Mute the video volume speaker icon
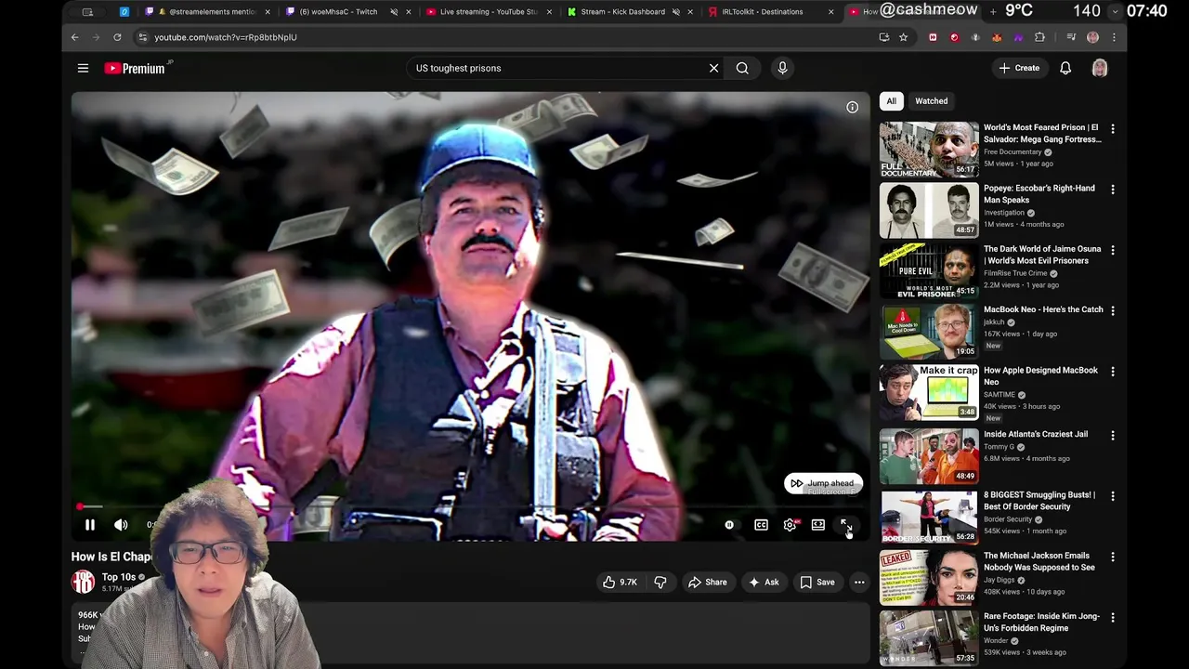Image resolution: width=1189 pixels, height=669 pixels. click(x=121, y=525)
